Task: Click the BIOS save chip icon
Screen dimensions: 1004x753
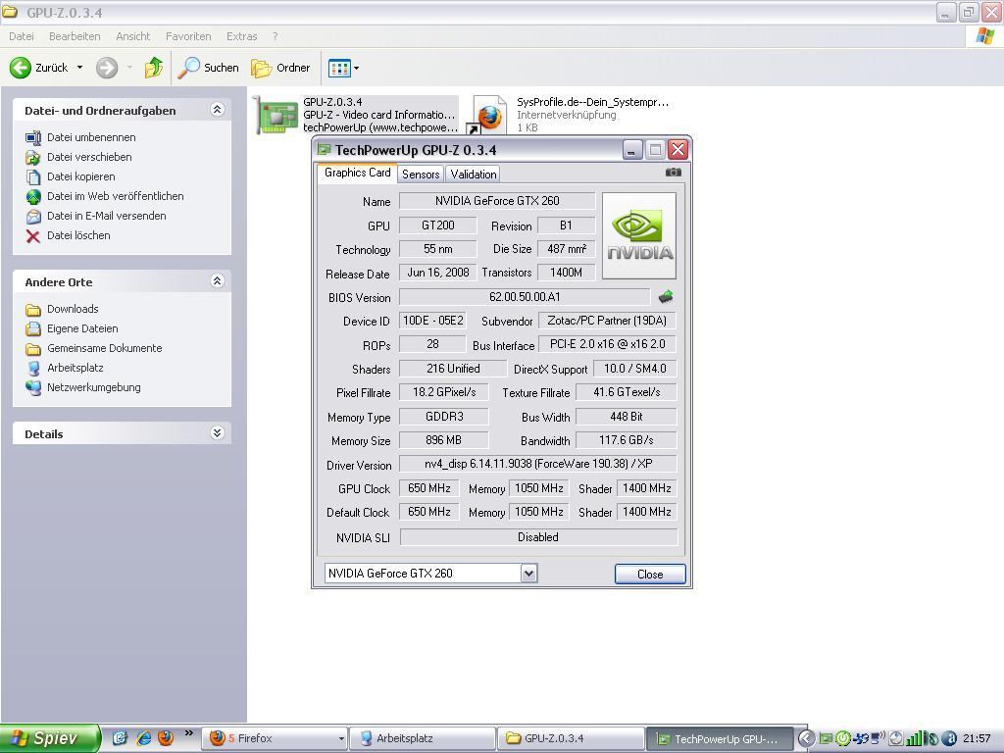Action: (x=666, y=296)
